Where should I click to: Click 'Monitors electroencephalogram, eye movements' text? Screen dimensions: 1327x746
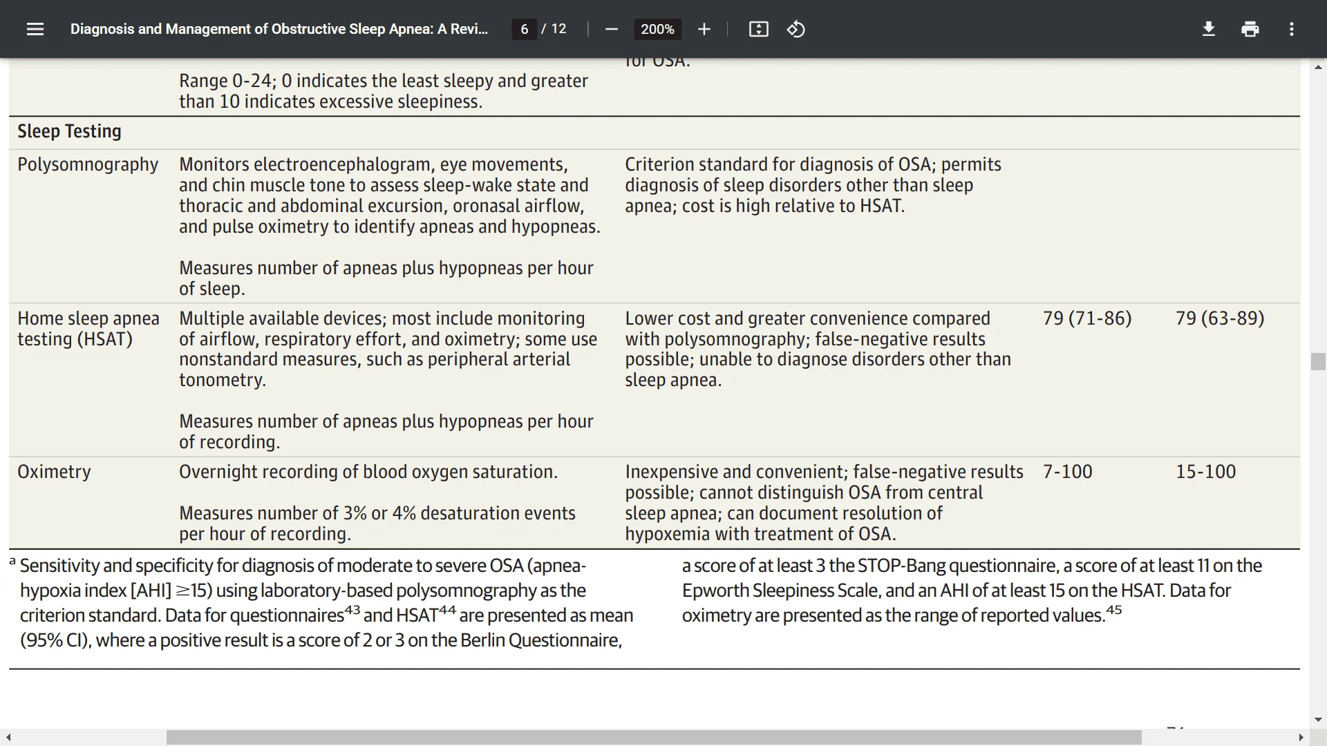(x=373, y=164)
